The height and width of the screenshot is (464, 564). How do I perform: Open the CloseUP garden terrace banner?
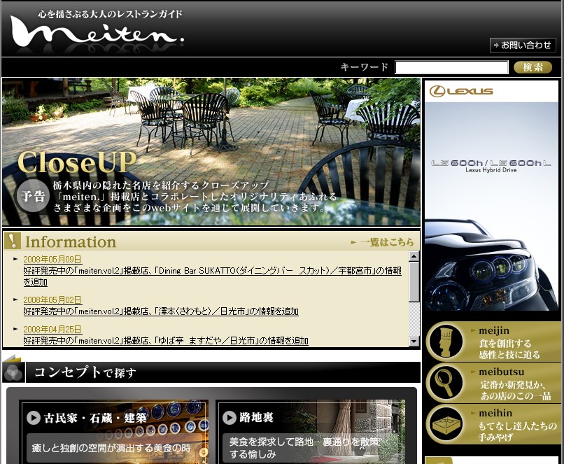tap(211, 152)
